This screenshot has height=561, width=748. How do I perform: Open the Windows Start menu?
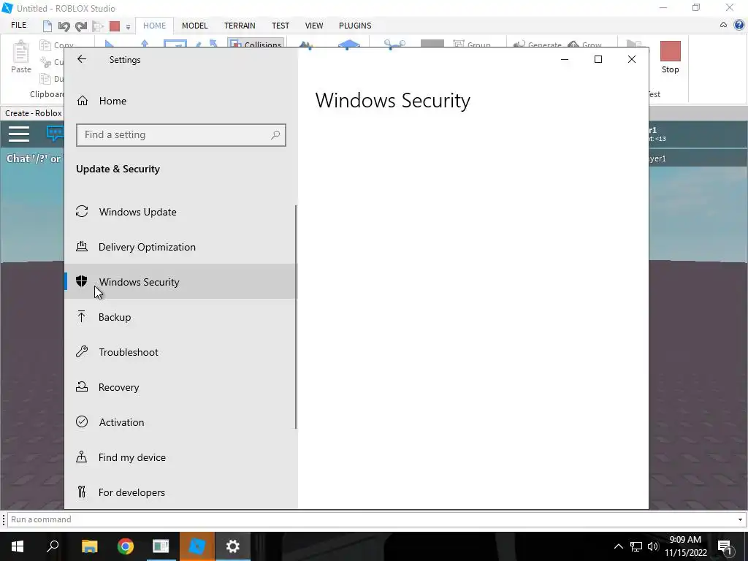tap(18, 546)
